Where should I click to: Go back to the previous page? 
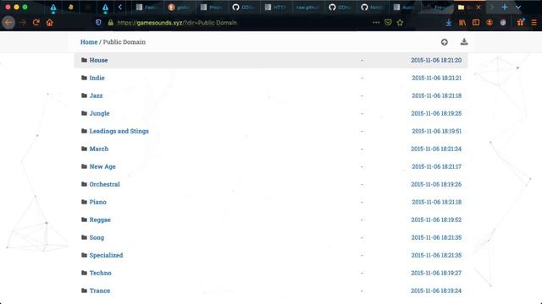(x=8, y=23)
